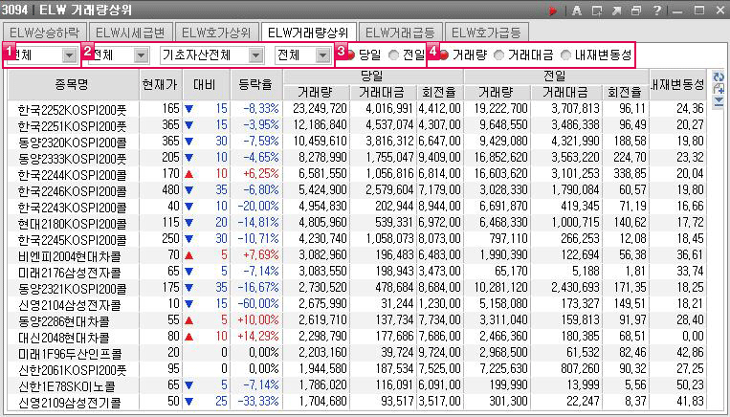Click the refresh arrows icon beside the table
Image resolution: width=730 pixels, height=417 pixels.
coord(719,77)
